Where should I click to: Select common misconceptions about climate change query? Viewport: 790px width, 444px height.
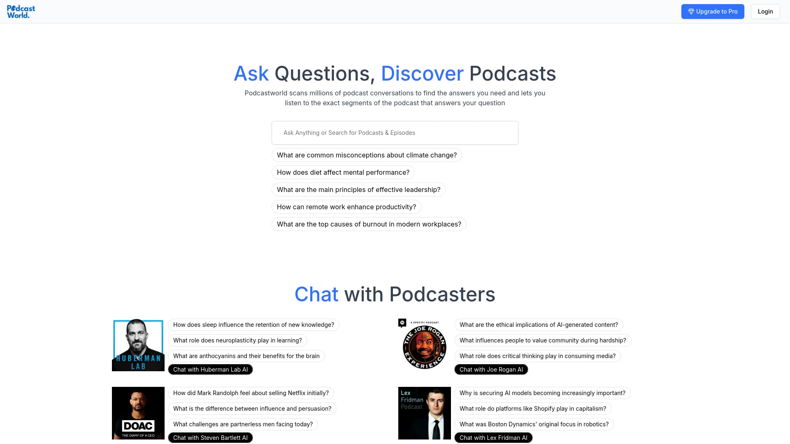(366, 155)
